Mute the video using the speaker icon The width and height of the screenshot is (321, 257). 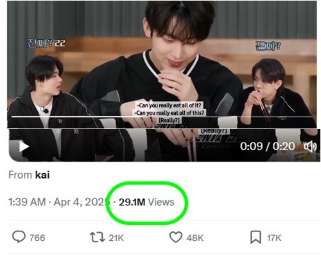310,146
